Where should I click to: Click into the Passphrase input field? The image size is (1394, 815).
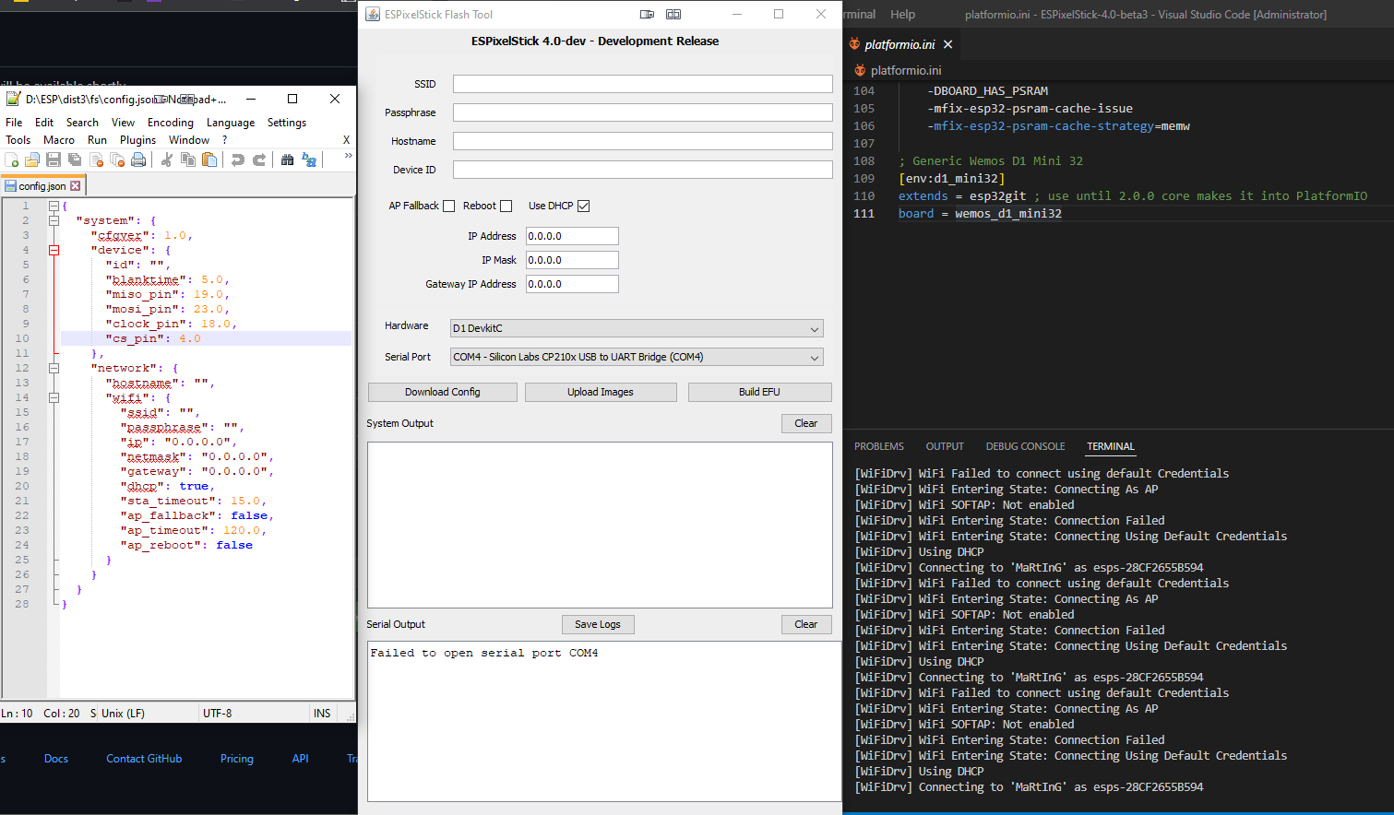tap(642, 112)
